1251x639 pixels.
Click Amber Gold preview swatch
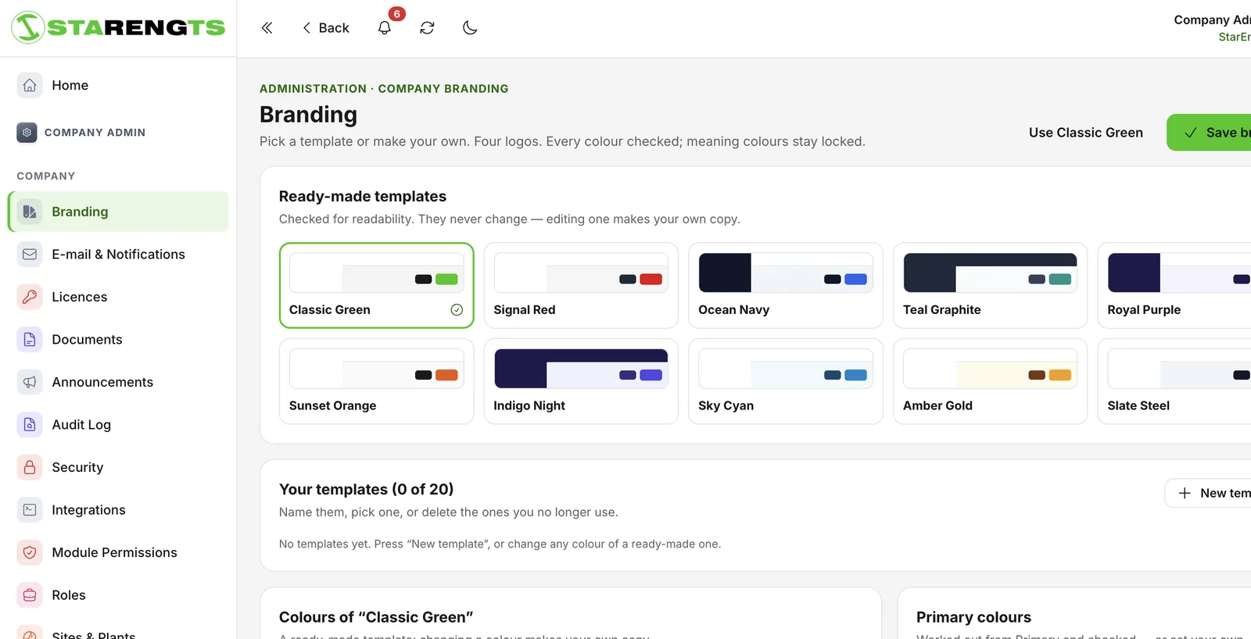[990, 369]
